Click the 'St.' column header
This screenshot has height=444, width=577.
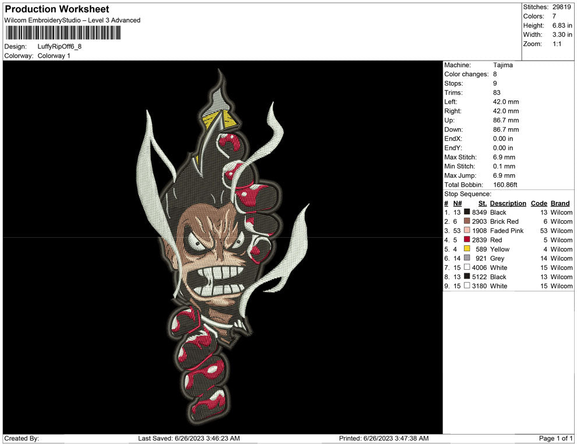click(x=483, y=203)
